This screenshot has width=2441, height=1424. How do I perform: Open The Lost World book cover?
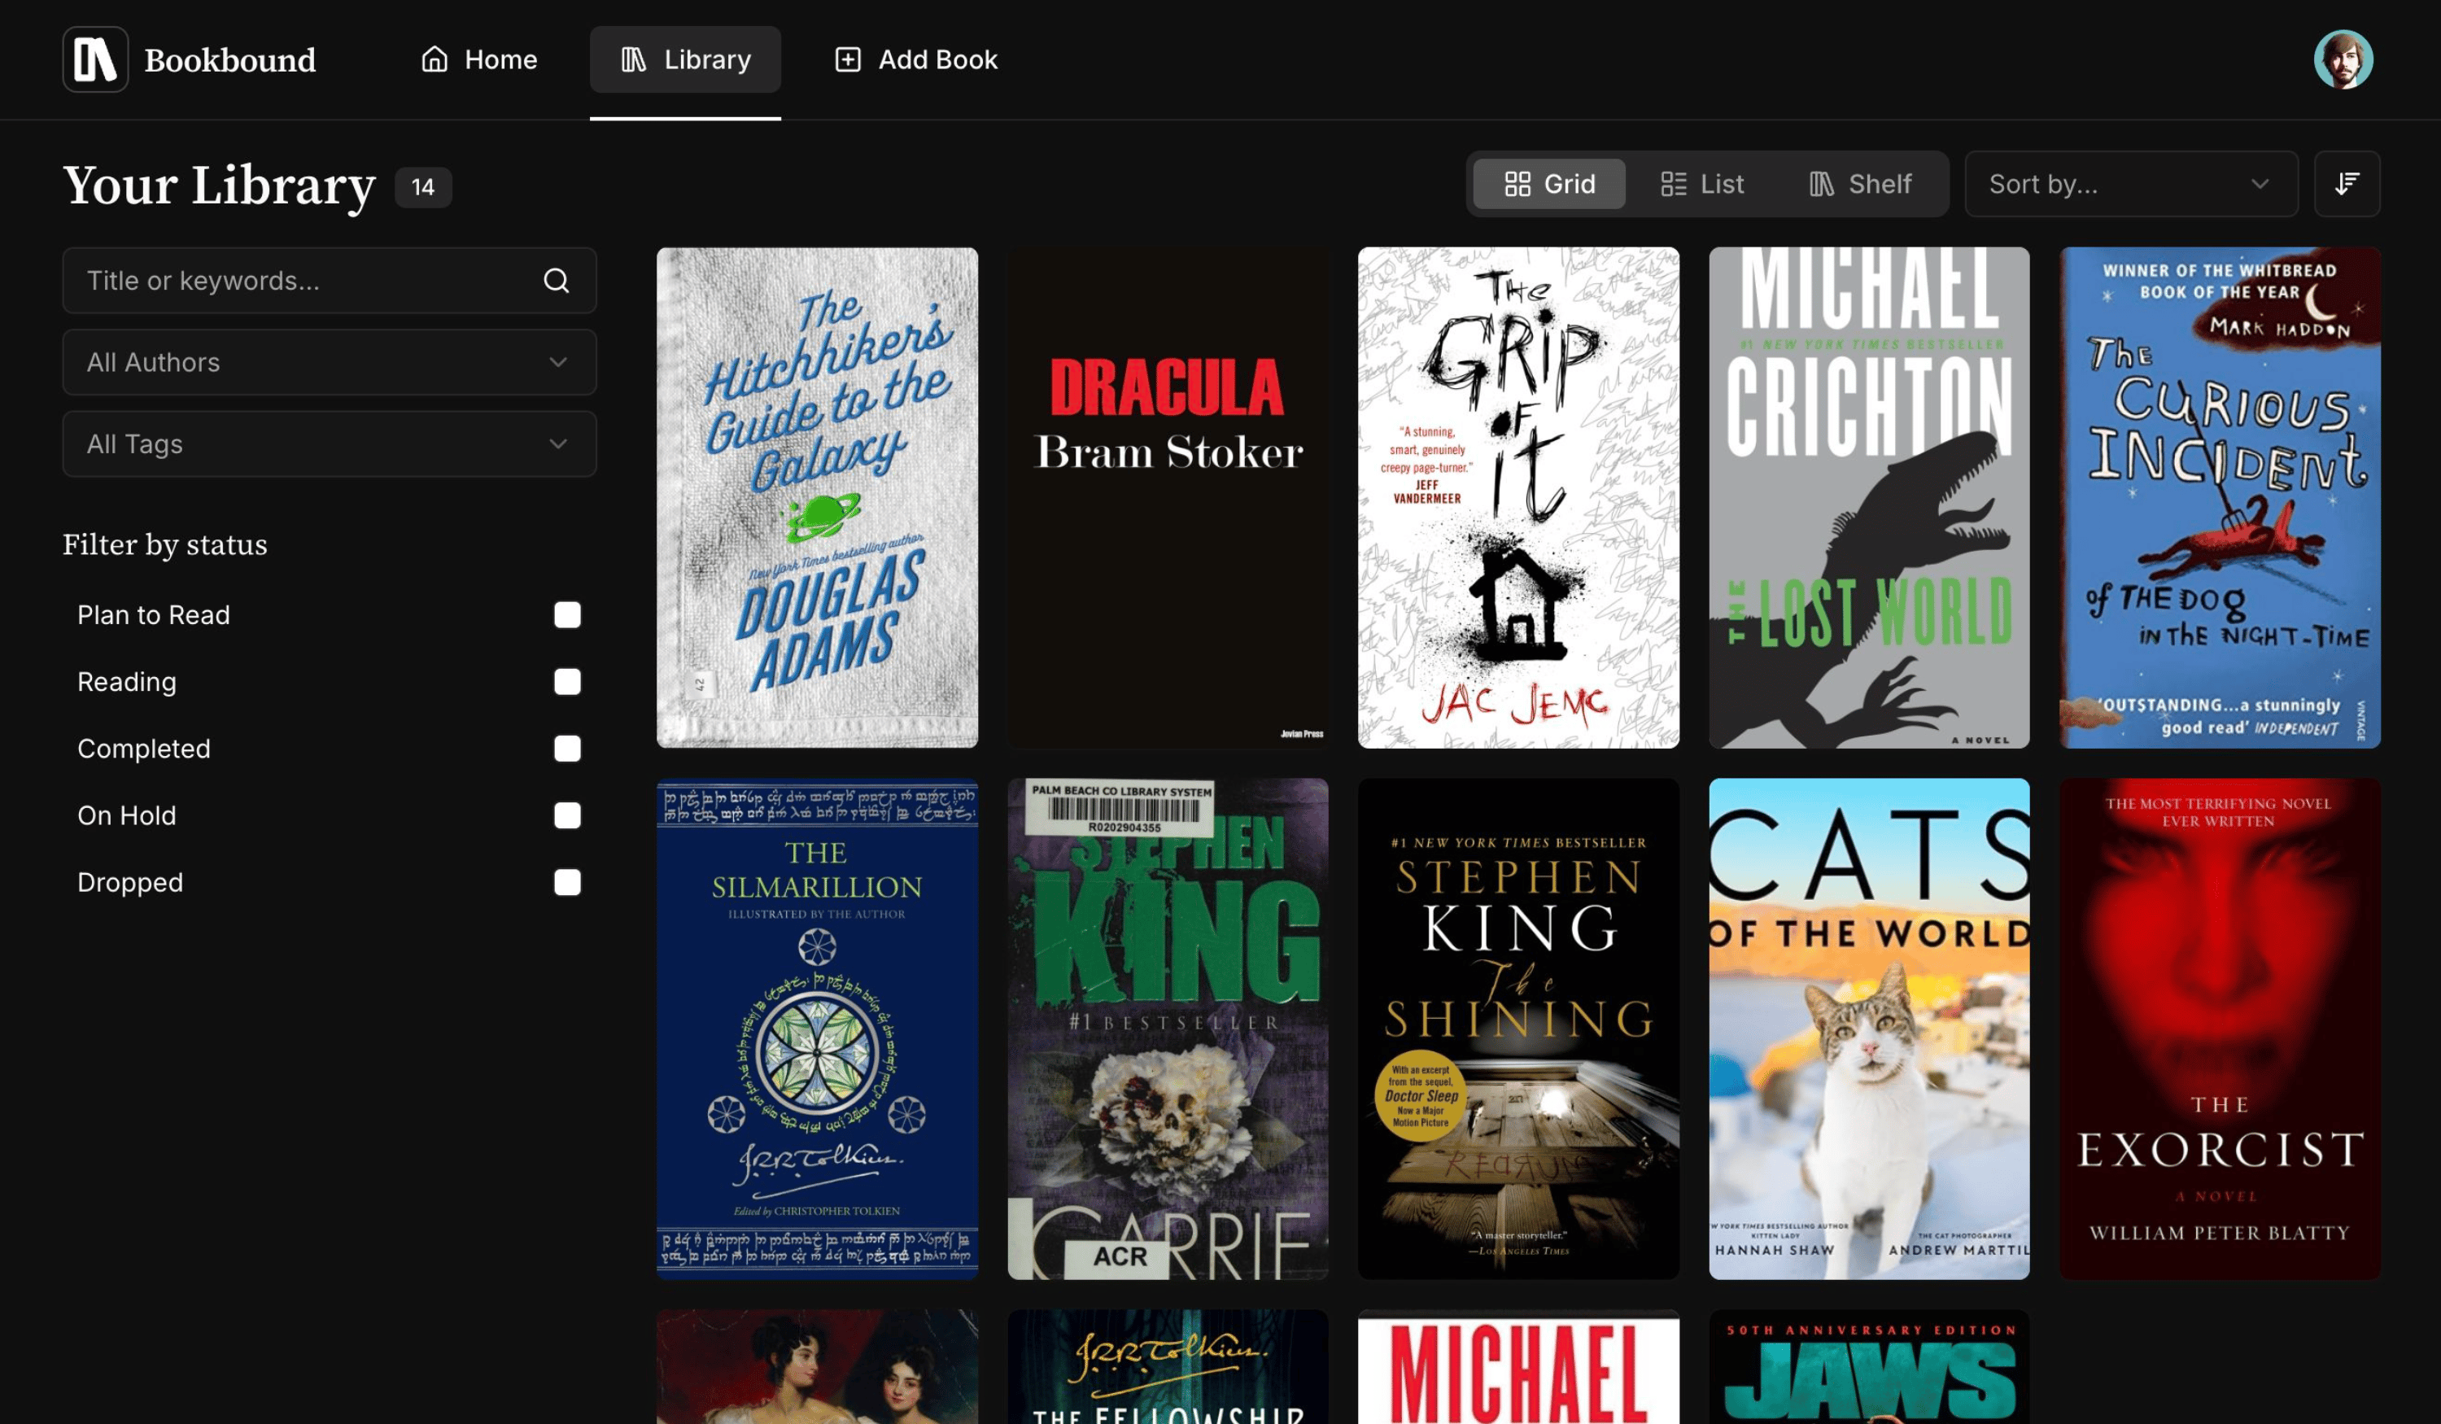click(1868, 497)
